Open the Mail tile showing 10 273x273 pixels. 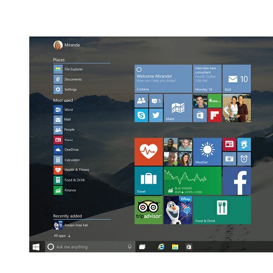pyautogui.click(x=237, y=79)
